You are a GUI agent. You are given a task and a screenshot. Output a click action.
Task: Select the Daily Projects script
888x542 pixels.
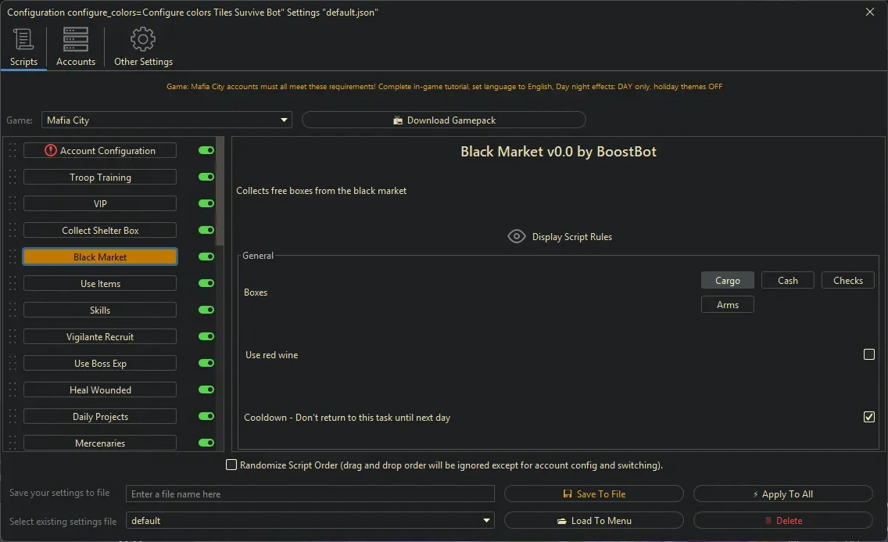point(100,417)
